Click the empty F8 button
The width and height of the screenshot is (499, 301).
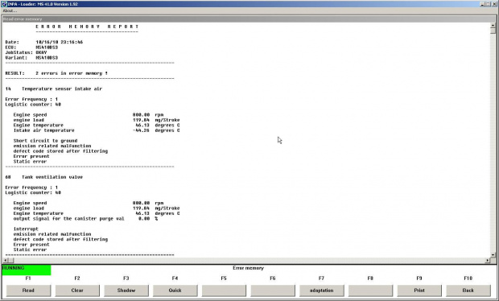pos(370,291)
